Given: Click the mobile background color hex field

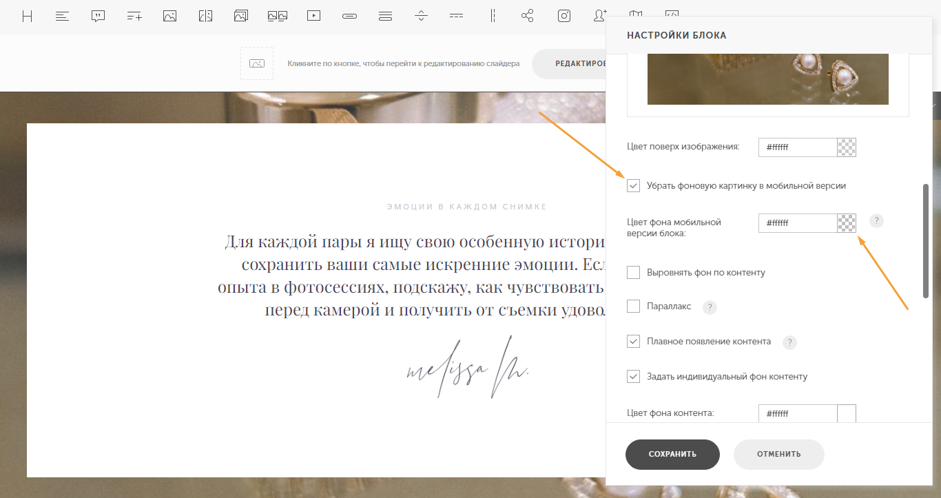Looking at the screenshot, I should point(797,223).
